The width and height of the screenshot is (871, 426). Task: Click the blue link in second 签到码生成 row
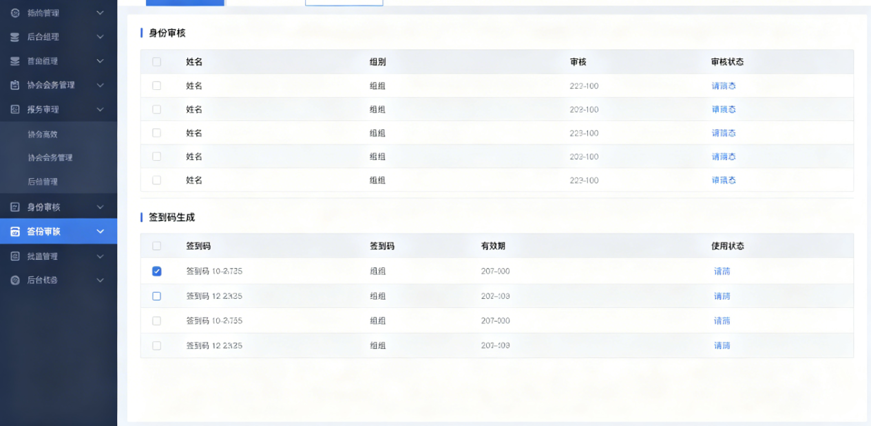coord(722,296)
